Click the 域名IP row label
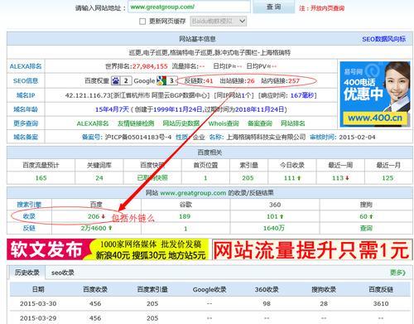 click(x=26, y=95)
